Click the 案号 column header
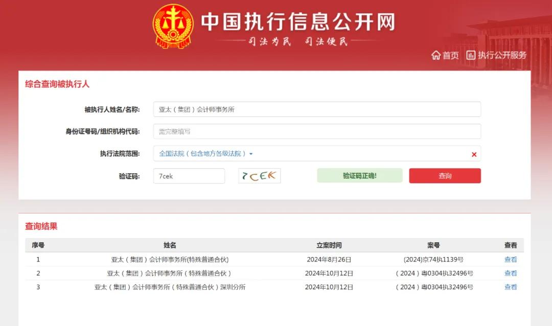 point(433,245)
